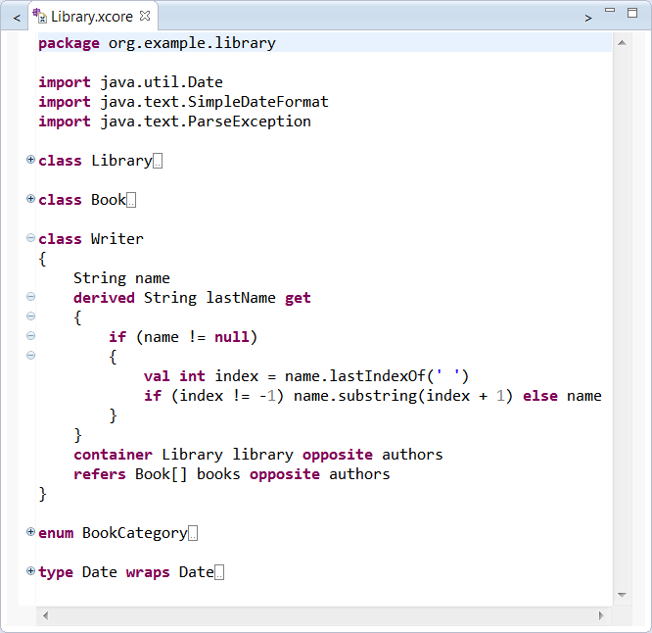Close the Library.xcore editor tab

tap(145, 17)
